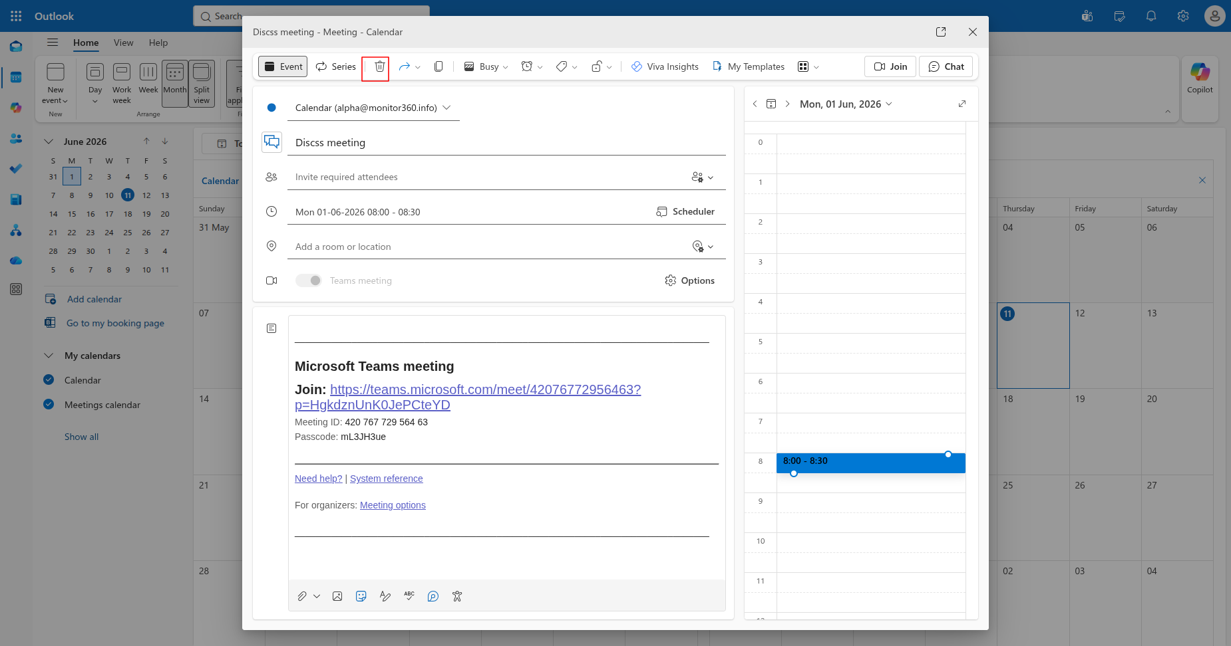Viewport: 1231px width, 646px height.
Task: Click the draw or ink pen icon
Action: tap(385, 596)
